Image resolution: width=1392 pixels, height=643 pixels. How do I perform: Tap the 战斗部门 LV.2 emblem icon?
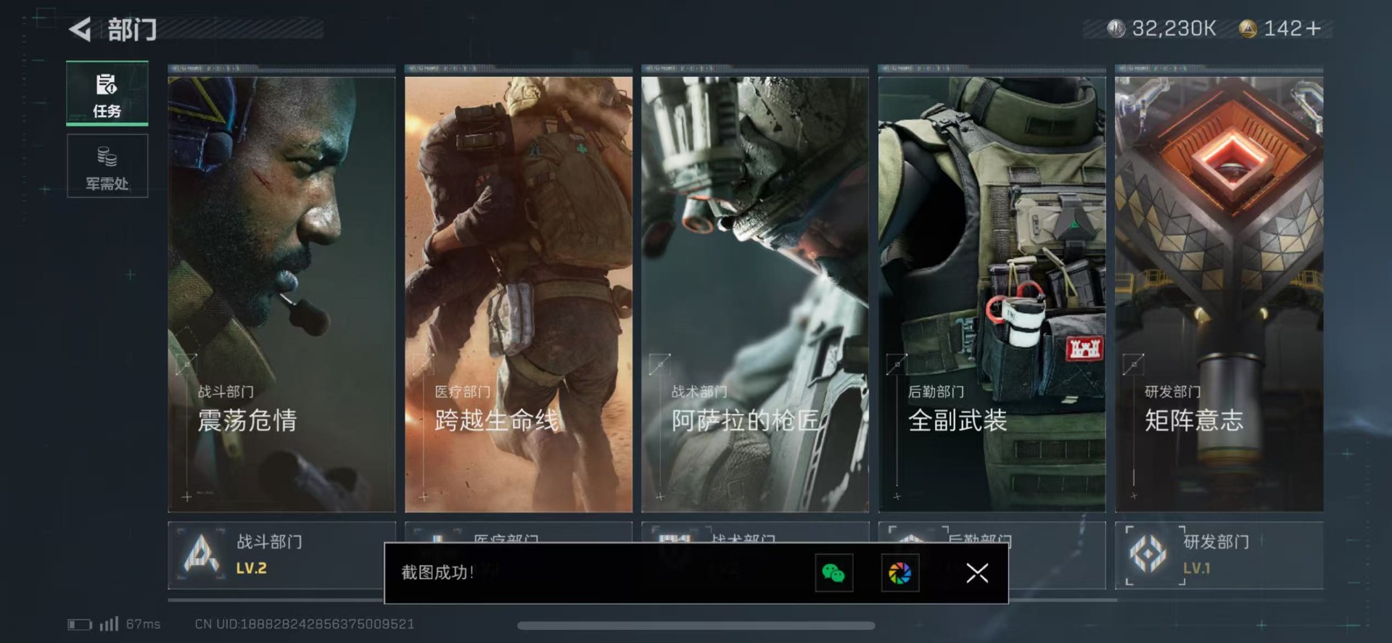[201, 555]
